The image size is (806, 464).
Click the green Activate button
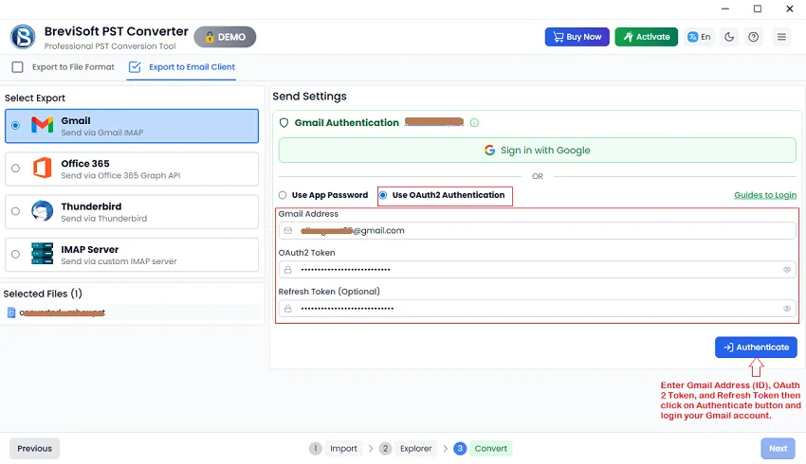[x=646, y=37]
